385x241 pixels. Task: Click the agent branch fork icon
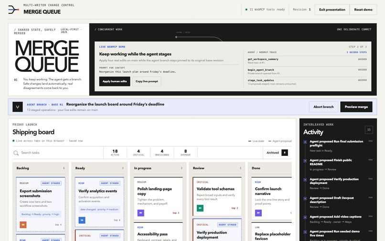pos(18,107)
